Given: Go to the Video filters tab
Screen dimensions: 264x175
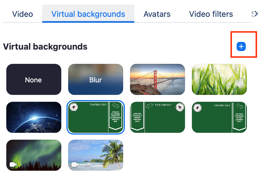Looking at the screenshot, I should point(211,14).
